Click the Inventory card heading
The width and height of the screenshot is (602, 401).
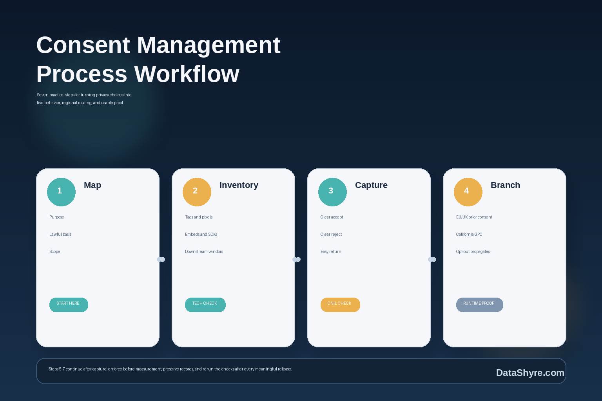coord(239,185)
